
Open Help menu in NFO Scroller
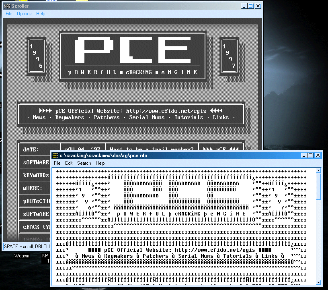(41, 14)
